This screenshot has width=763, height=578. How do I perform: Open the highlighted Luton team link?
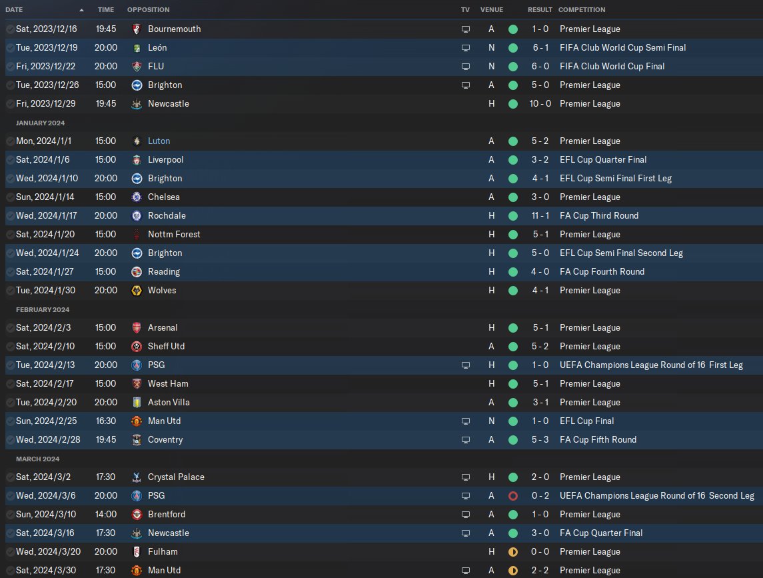click(159, 141)
